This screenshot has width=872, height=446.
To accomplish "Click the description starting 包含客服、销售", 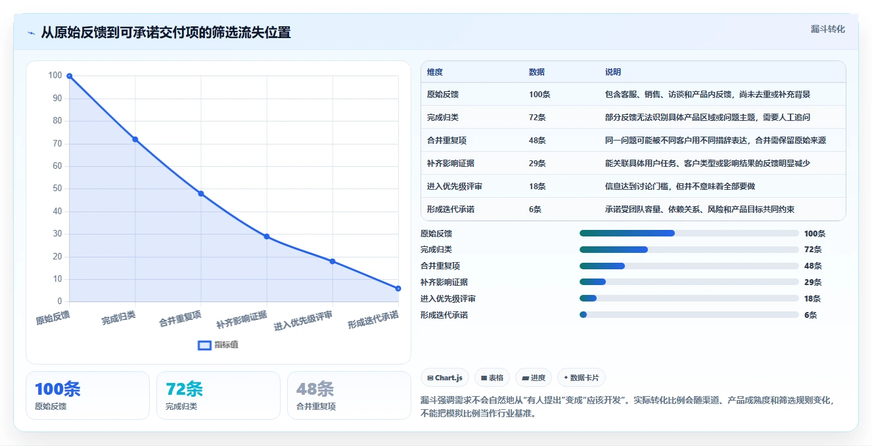I will pyautogui.click(x=708, y=95).
